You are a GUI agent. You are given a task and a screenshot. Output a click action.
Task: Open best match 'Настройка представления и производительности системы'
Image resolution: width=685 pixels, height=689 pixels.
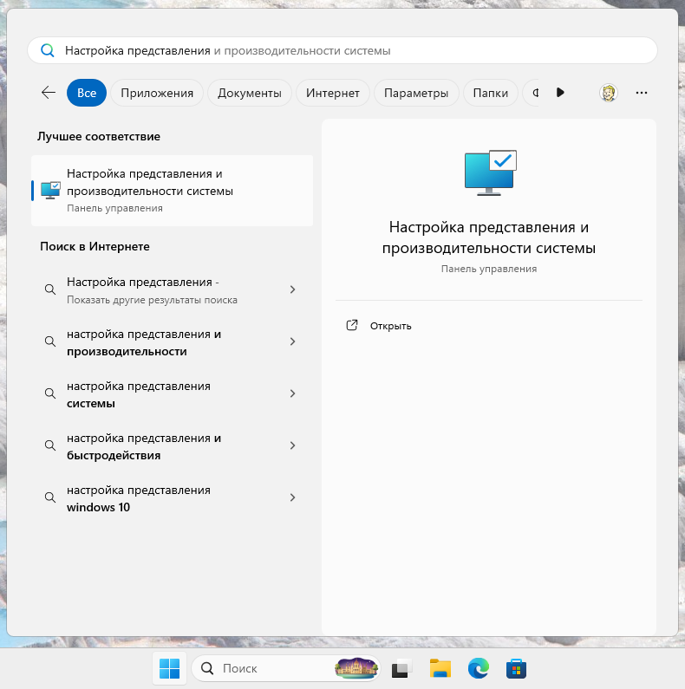(x=172, y=191)
